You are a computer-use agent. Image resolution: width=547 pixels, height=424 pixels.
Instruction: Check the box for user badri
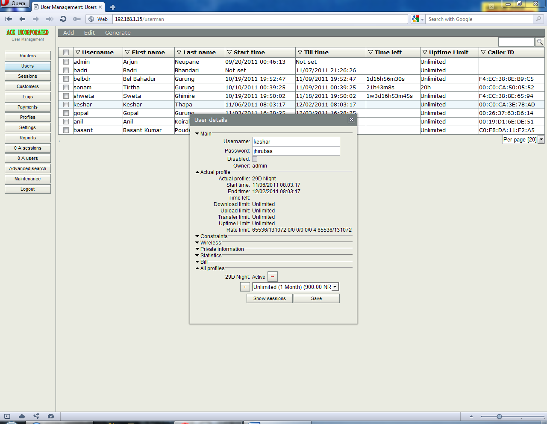point(66,70)
